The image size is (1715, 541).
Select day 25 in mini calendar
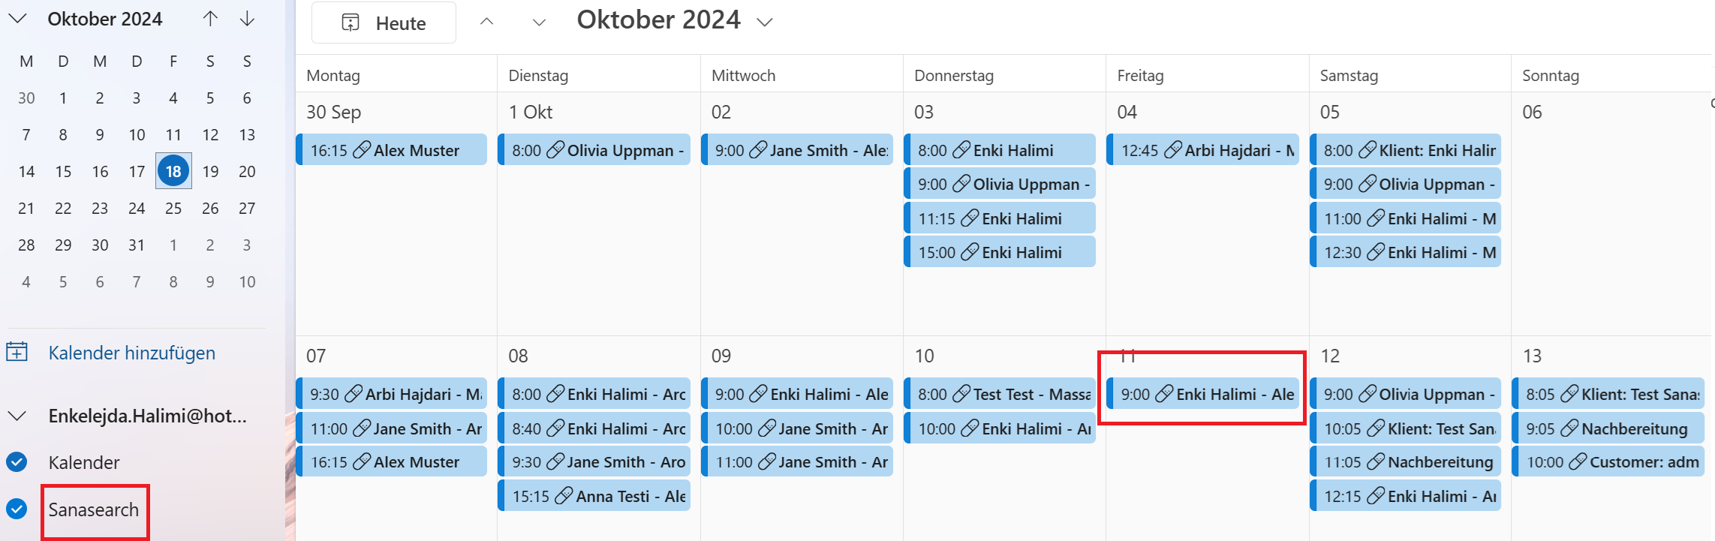point(173,208)
